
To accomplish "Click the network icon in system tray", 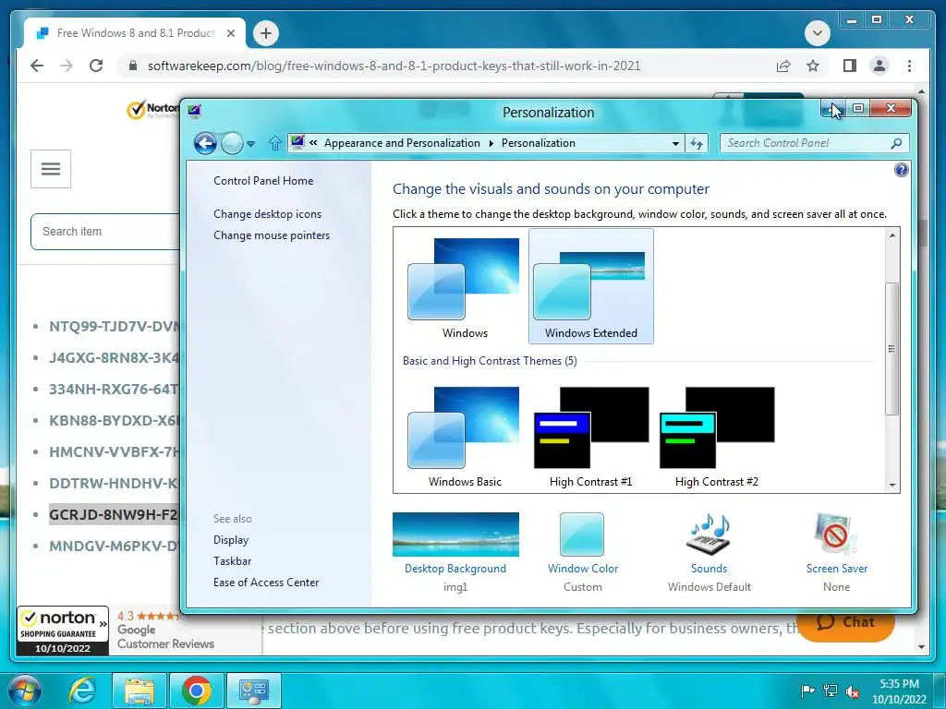I will 831,691.
